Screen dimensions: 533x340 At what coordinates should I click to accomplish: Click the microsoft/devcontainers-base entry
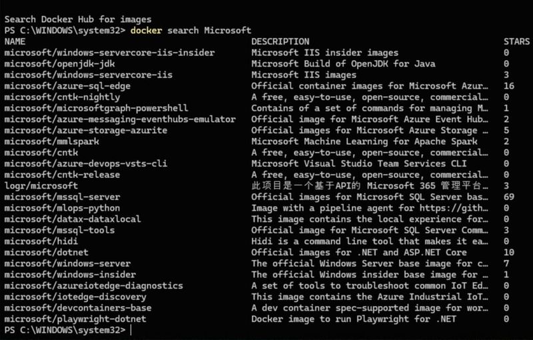[77, 308]
